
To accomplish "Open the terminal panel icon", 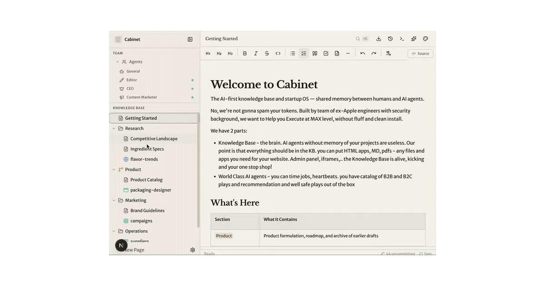I will (x=402, y=39).
